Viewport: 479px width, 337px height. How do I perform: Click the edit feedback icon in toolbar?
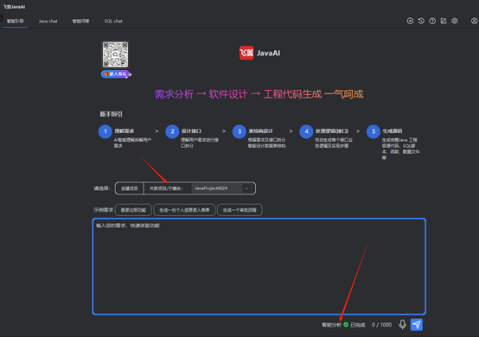[x=444, y=21]
